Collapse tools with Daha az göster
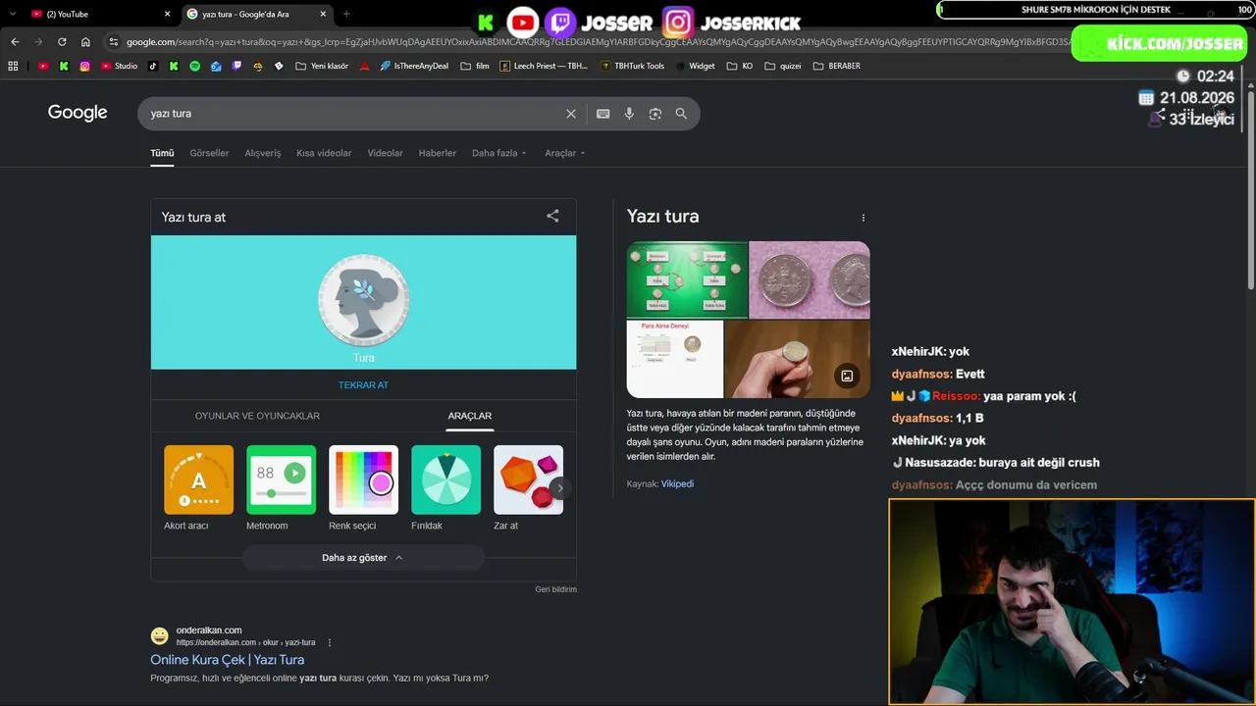The image size is (1256, 706). pyautogui.click(x=363, y=558)
